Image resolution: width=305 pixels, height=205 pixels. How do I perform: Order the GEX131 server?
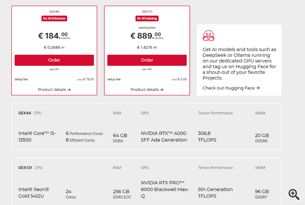point(147,60)
